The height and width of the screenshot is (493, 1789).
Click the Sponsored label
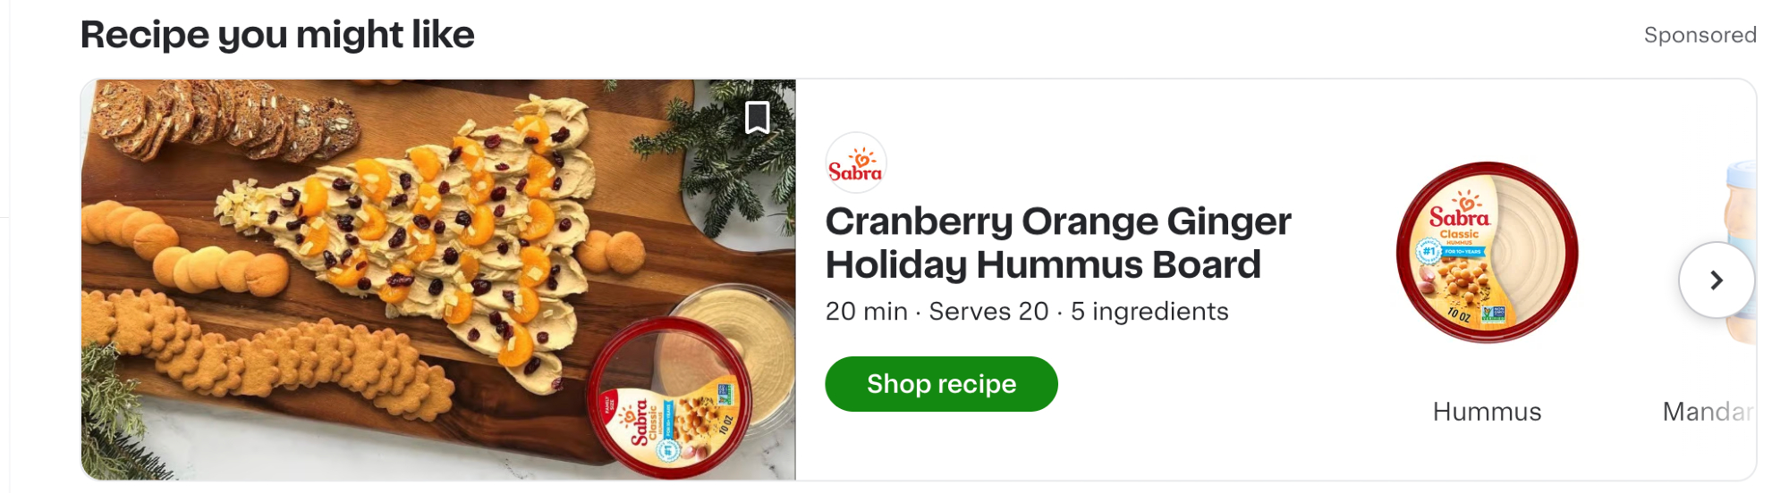click(x=1700, y=35)
